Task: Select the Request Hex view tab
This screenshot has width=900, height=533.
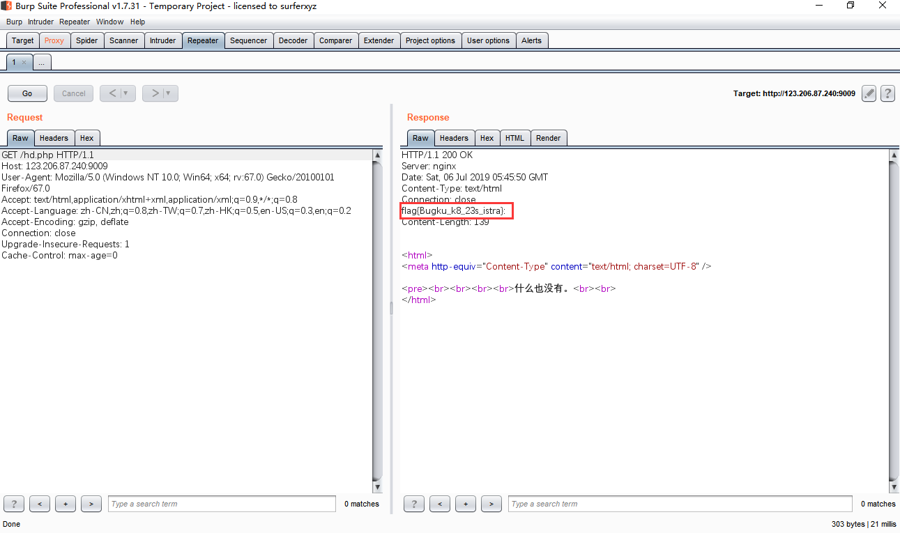Action: tap(86, 138)
